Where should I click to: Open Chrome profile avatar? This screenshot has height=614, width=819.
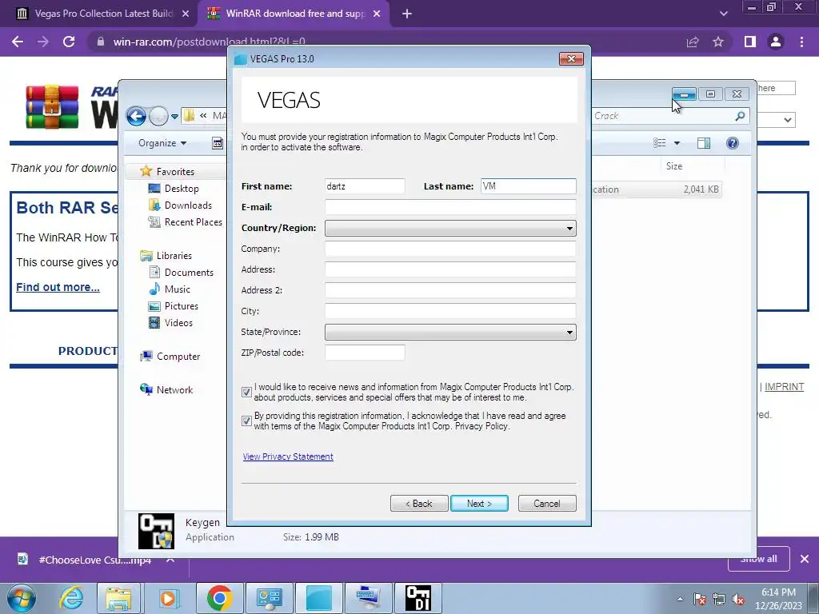[776, 42]
